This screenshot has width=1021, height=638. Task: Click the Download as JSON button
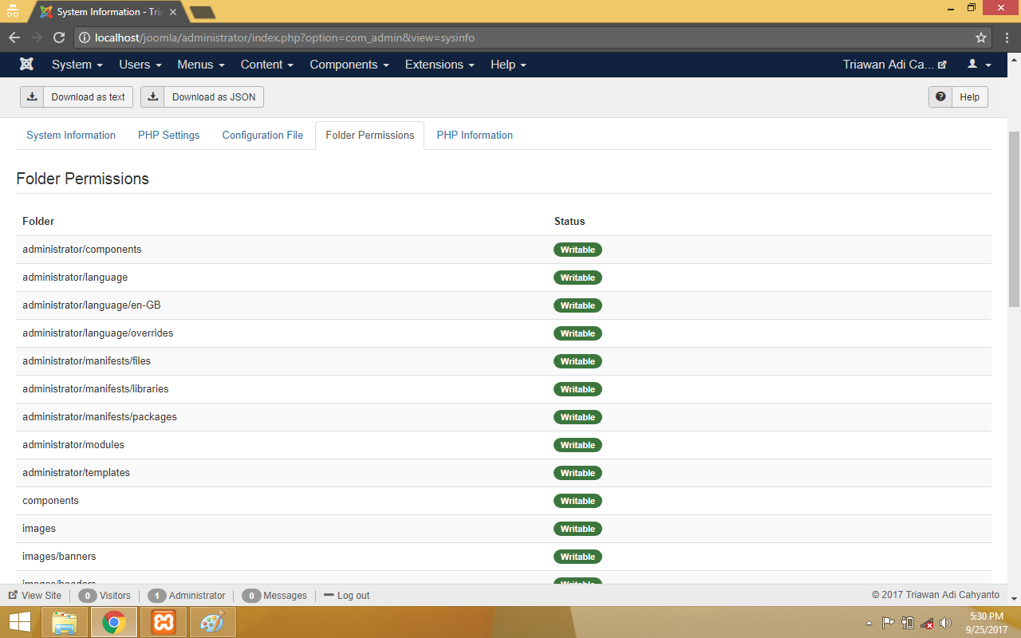[203, 97]
